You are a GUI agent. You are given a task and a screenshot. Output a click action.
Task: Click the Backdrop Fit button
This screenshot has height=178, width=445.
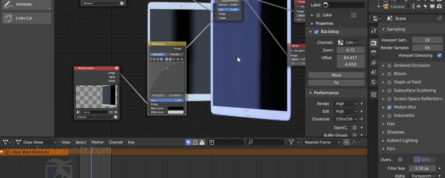tap(336, 83)
